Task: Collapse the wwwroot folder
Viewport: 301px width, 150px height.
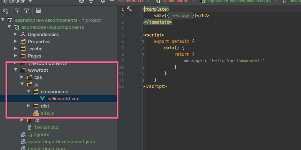Action: pos(16,70)
